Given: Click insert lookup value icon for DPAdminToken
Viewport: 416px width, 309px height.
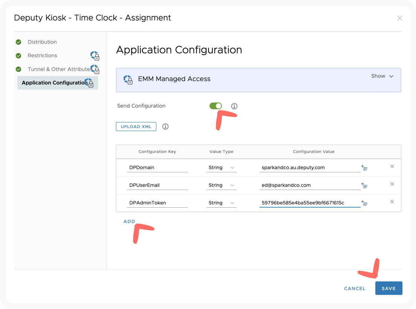Looking at the screenshot, I should tap(364, 203).
